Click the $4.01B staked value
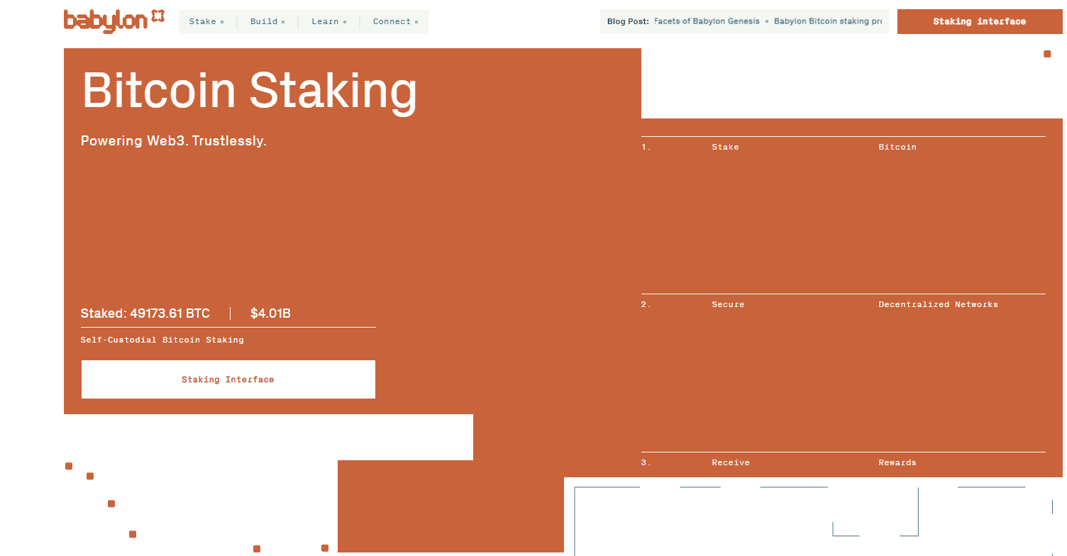This screenshot has height=556, width=1067. 270,313
